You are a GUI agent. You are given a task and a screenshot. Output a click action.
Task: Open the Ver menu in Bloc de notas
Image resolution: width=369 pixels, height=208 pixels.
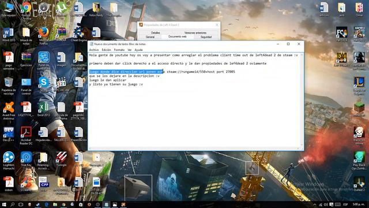pos(129,50)
